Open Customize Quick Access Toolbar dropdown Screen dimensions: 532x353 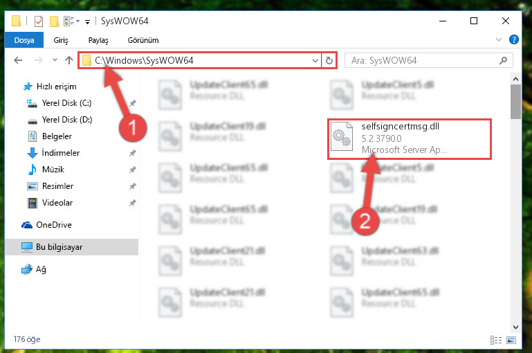(x=87, y=22)
